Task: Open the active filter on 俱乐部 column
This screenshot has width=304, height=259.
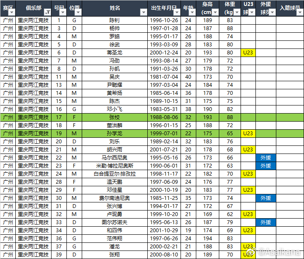Action: click(47, 12)
